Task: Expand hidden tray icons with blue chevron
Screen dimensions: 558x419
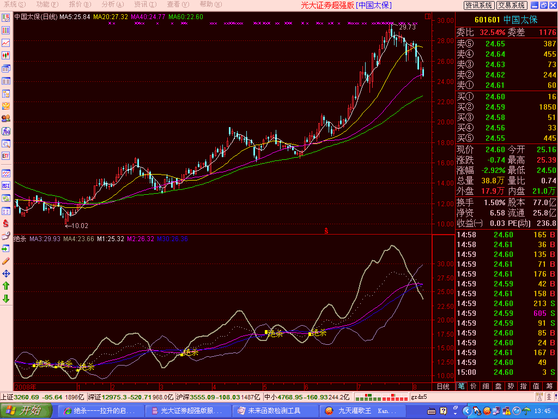Action: click(468, 411)
